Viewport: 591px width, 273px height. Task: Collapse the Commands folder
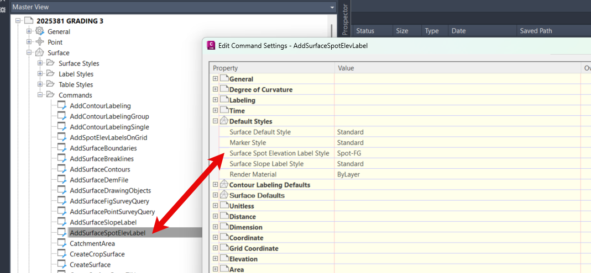[x=40, y=95]
